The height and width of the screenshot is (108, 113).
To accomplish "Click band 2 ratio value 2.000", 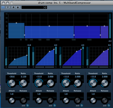I will click(x=51, y=77).
